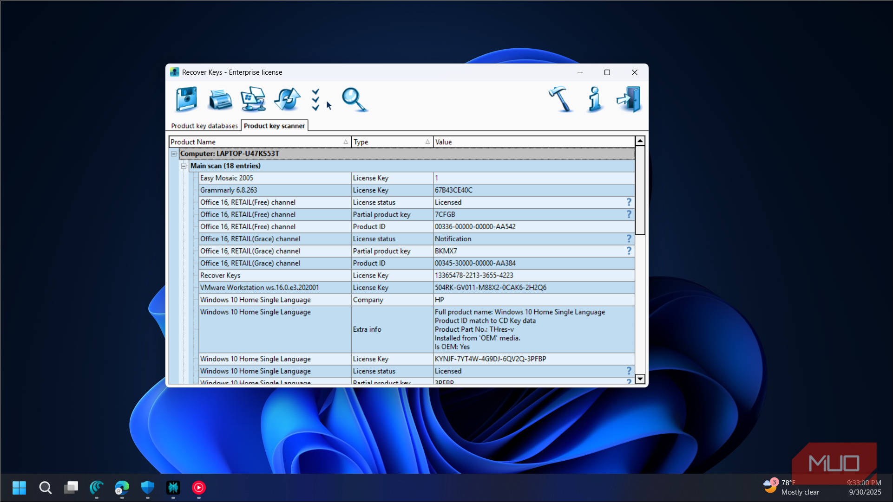Click the refresh scan arrows icon
The height and width of the screenshot is (502, 893).
287,99
